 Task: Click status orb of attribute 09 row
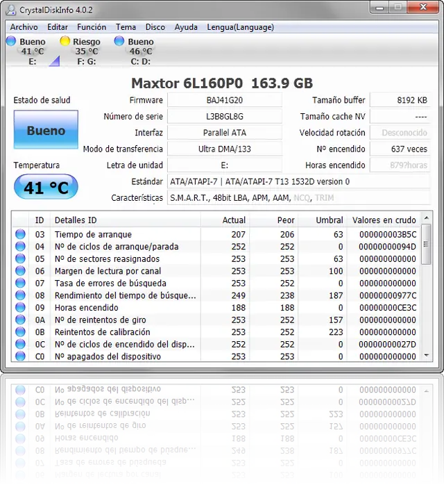pos(20,307)
